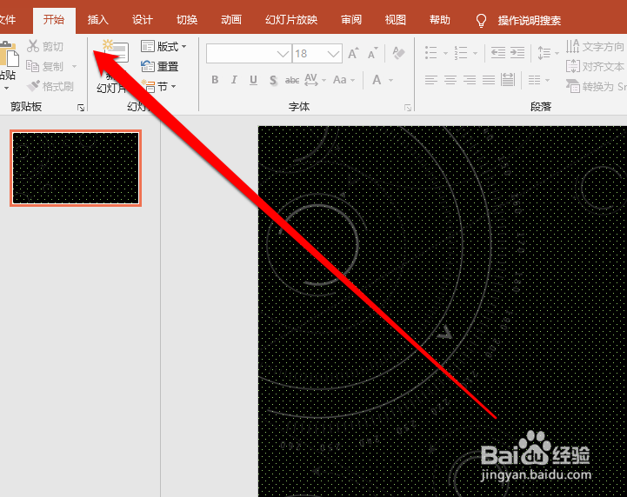Toggle bold formatting
Screen dimensions: 627x497
click(215, 80)
